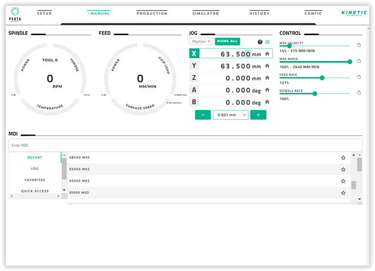Select the Favorites MDI list tab
The image size is (375, 271).
click(35, 180)
